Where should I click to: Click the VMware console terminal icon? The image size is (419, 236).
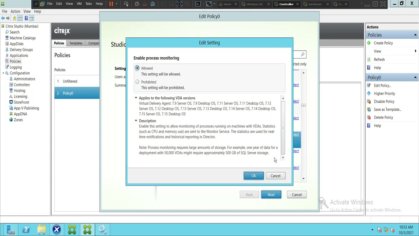(x=198, y=4)
